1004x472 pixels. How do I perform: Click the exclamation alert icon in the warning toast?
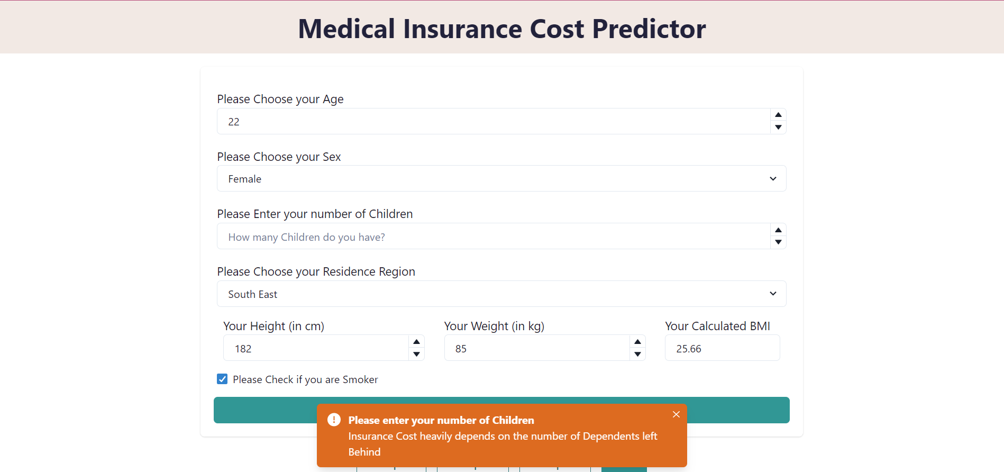coord(333,419)
